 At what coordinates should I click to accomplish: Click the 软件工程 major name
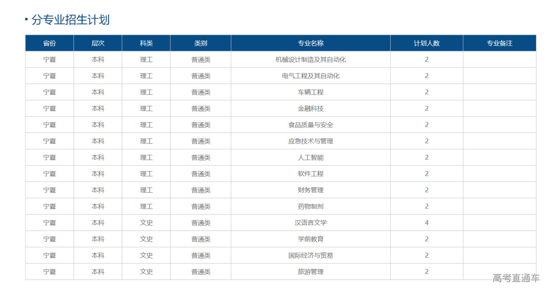pos(310,174)
